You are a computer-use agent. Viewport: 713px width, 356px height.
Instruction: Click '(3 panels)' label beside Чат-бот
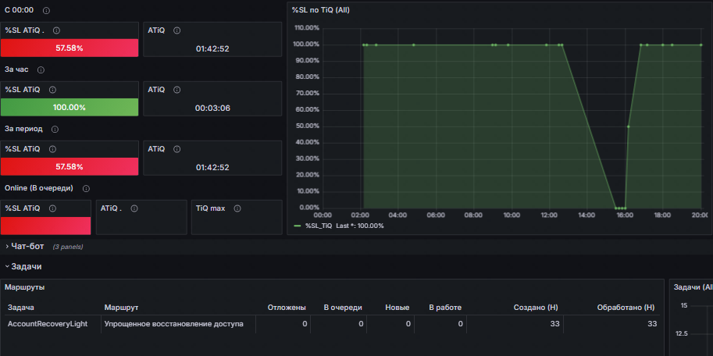pos(67,247)
